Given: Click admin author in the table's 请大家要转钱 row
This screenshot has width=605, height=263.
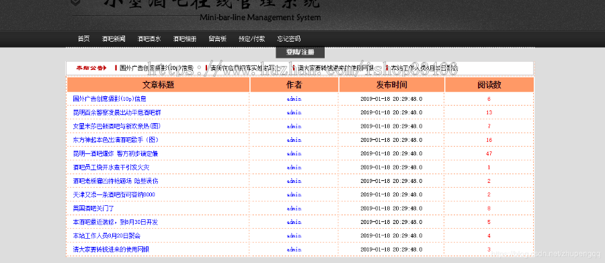Looking at the screenshot, I should point(294,250).
